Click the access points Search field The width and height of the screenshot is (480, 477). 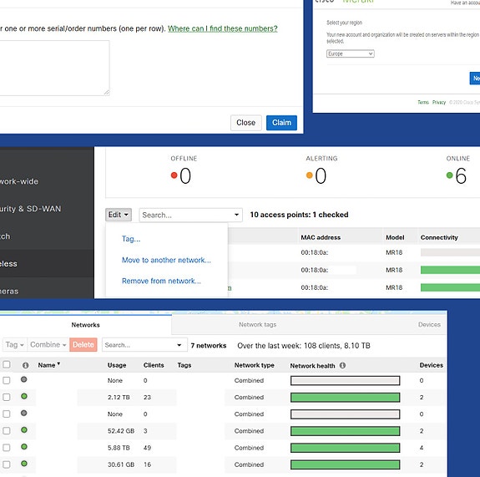coord(190,215)
